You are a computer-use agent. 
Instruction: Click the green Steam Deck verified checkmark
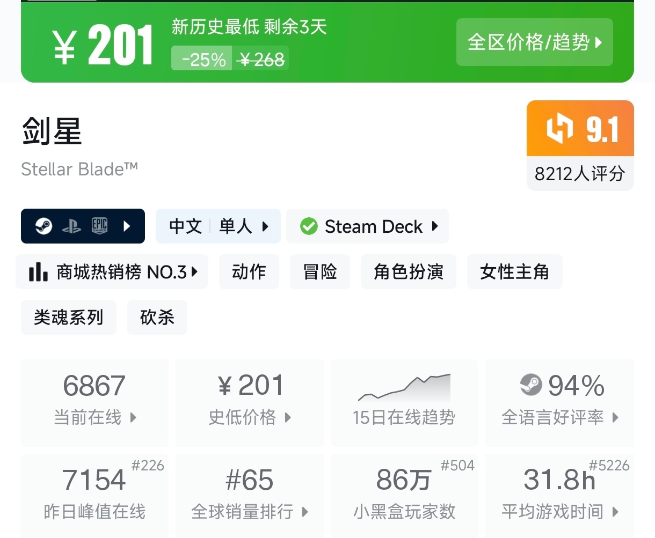(309, 226)
